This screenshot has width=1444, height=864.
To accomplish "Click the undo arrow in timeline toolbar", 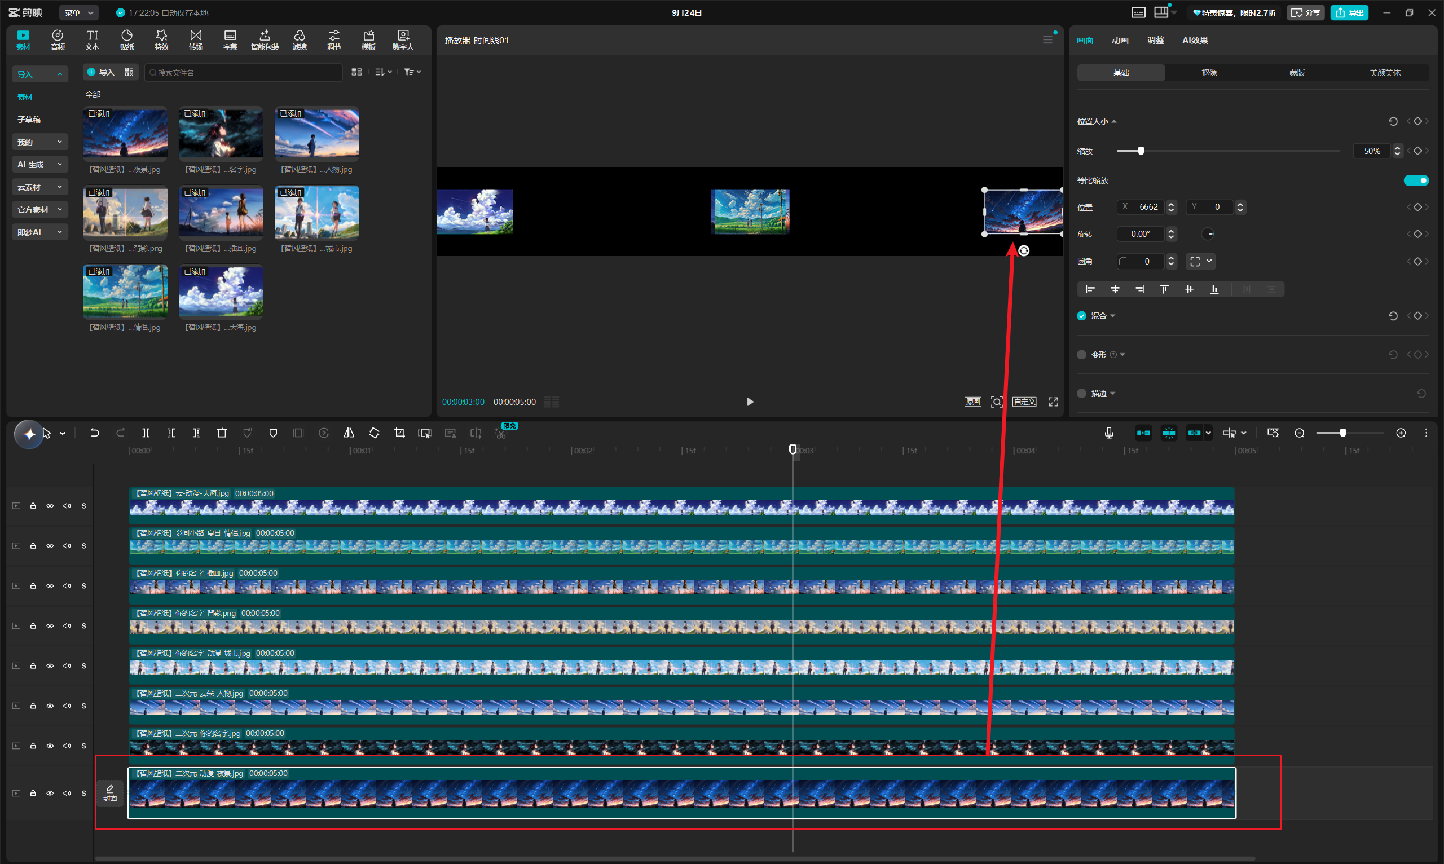I will pos(95,433).
